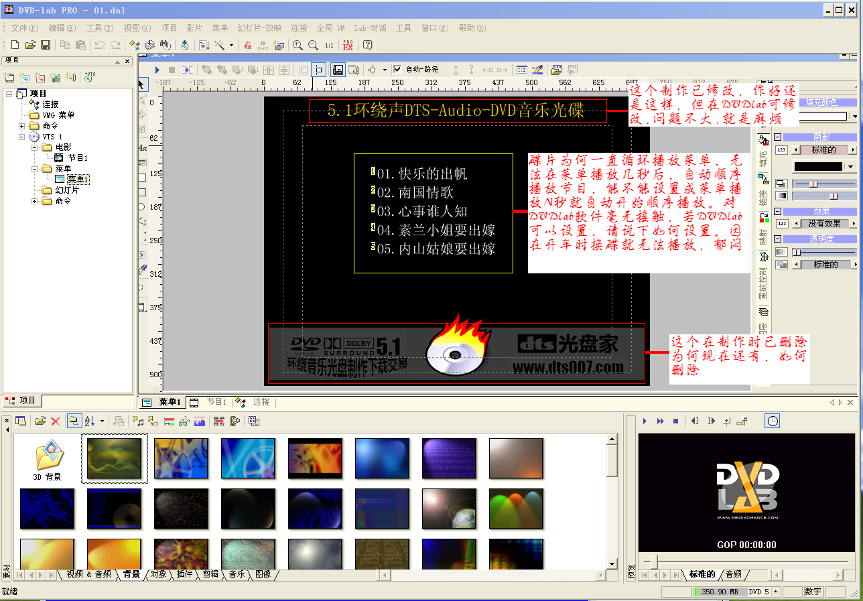Toggle the show background image button
This screenshot has height=601, width=863.
tap(338, 69)
